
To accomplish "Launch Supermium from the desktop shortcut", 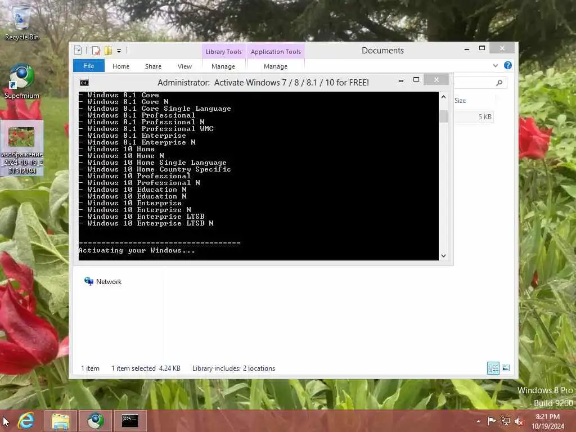I will [x=22, y=81].
